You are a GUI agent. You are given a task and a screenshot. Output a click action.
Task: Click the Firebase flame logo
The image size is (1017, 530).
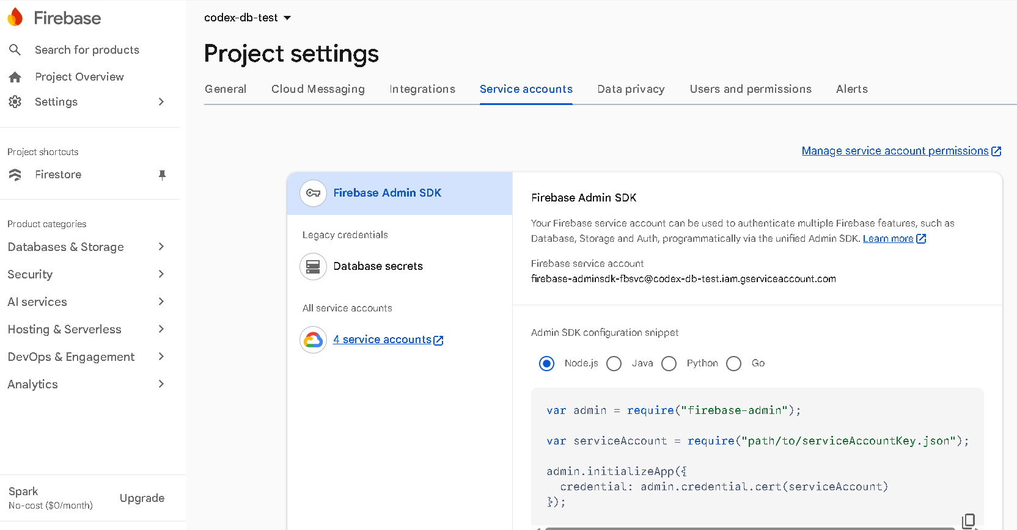[x=15, y=17]
